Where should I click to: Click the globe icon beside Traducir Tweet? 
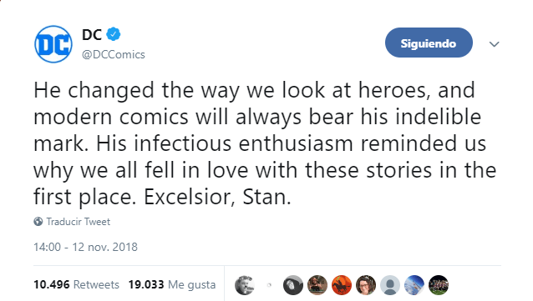[38, 222]
